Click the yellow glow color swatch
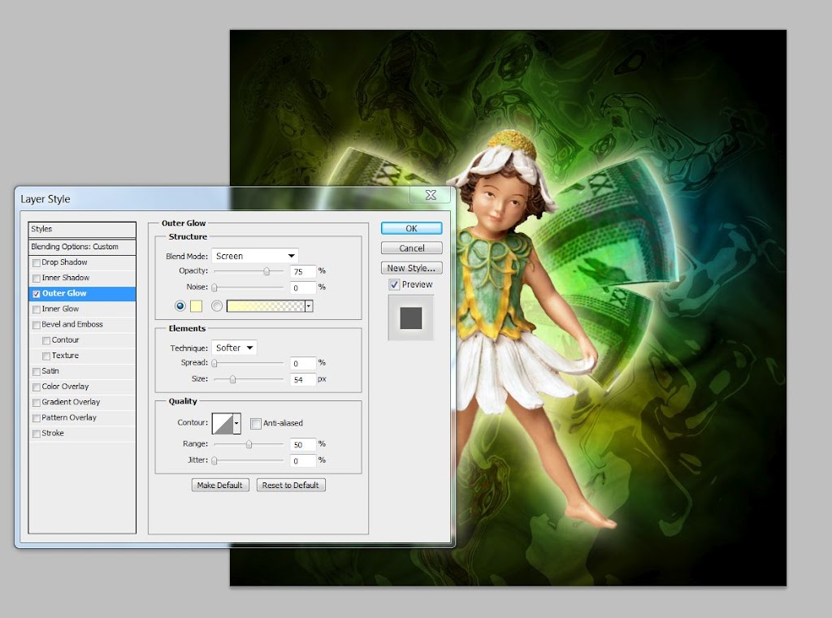This screenshot has width=832, height=618. (x=196, y=306)
